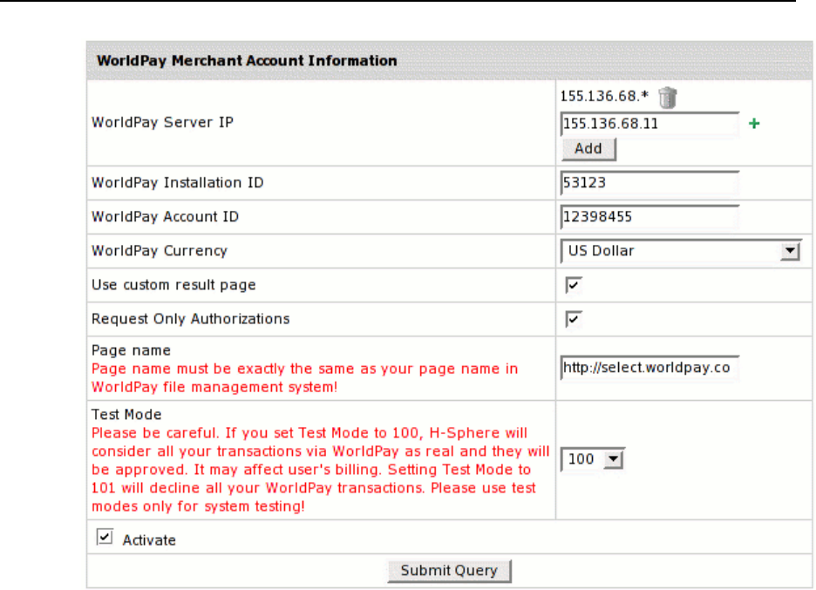
Task: Click the green plus icon beside IP field
Action: point(754,123)
